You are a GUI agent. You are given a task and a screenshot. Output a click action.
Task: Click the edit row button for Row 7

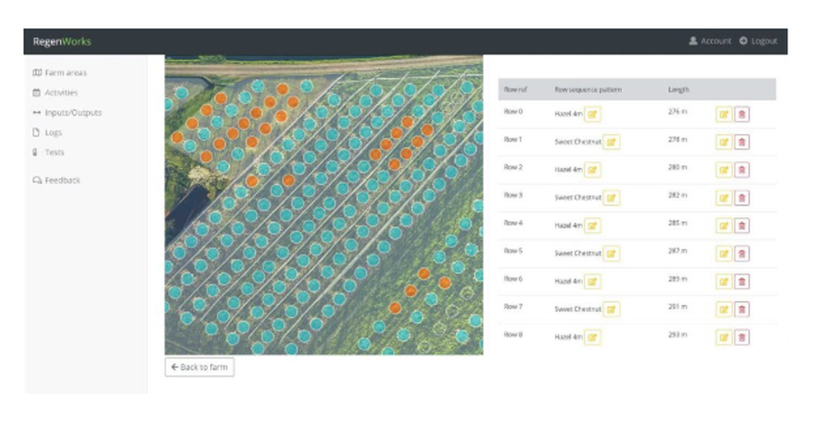click(723, 309)
